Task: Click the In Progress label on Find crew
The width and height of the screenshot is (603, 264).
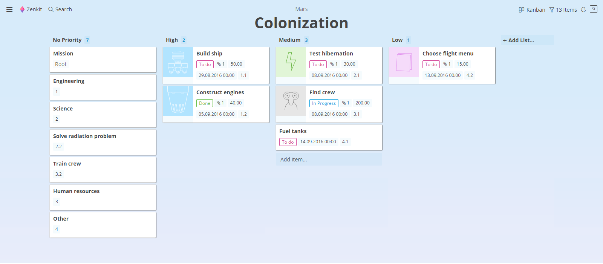Action: point(324,103)
